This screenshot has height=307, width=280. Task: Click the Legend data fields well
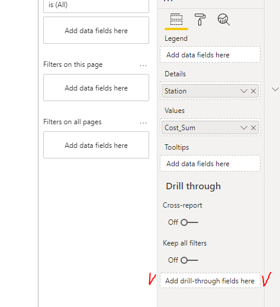tap(210, 55)
